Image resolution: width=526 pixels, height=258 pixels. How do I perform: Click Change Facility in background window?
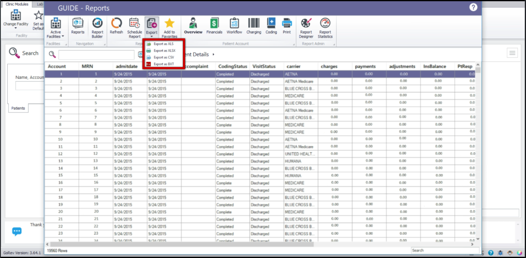coord(16,20)
